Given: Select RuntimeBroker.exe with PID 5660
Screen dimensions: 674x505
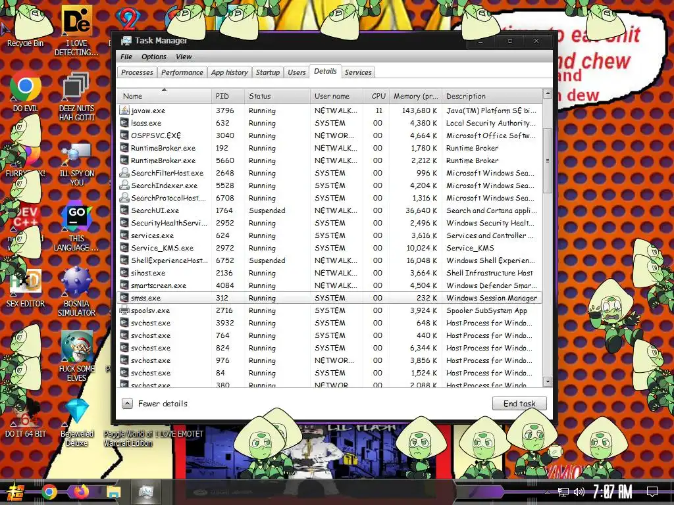Looking at the screenshot, I should [x=329, y=160].
